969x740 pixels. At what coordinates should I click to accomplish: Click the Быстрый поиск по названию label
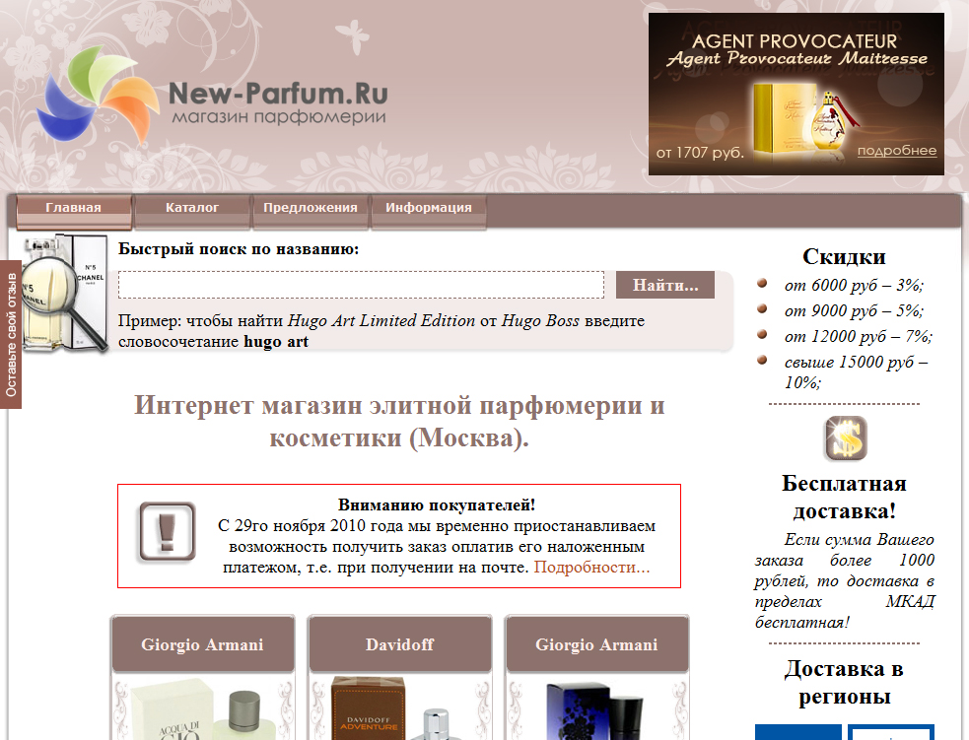tap(239, 249)
